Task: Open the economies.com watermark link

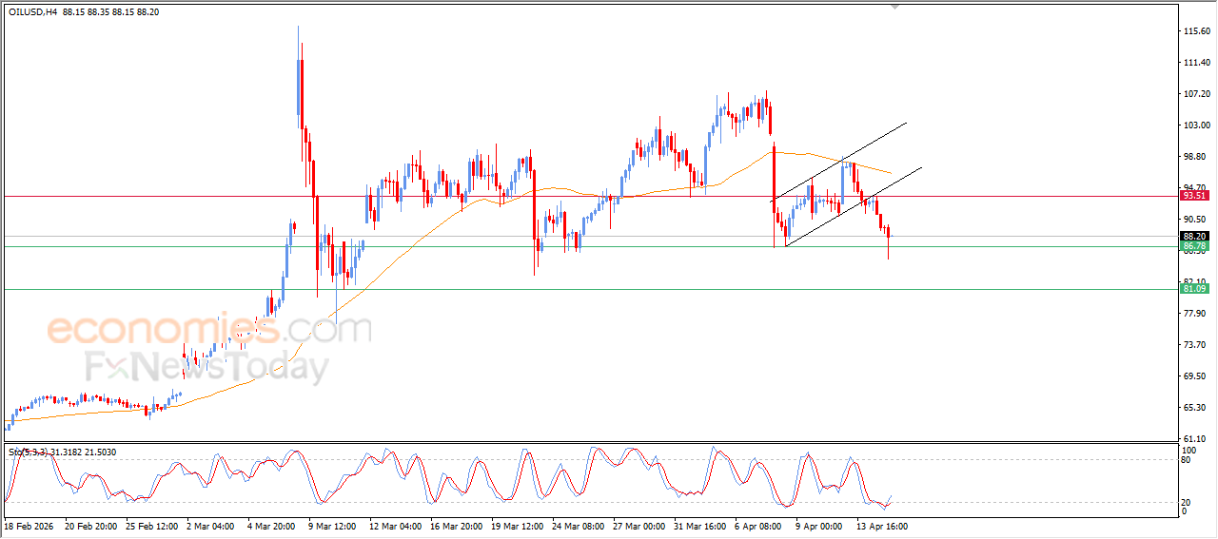Action: tap(209, 330)
